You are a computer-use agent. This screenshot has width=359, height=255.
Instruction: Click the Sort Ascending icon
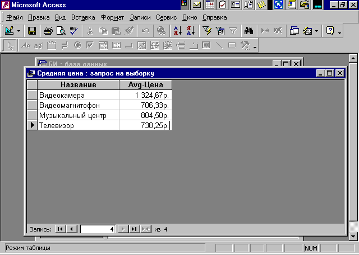click(178, 31)
